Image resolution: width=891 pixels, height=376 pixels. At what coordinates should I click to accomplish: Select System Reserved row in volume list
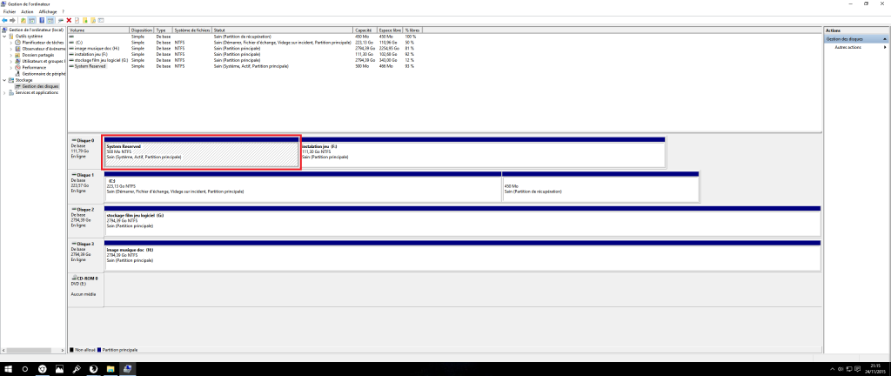(242, 66)
